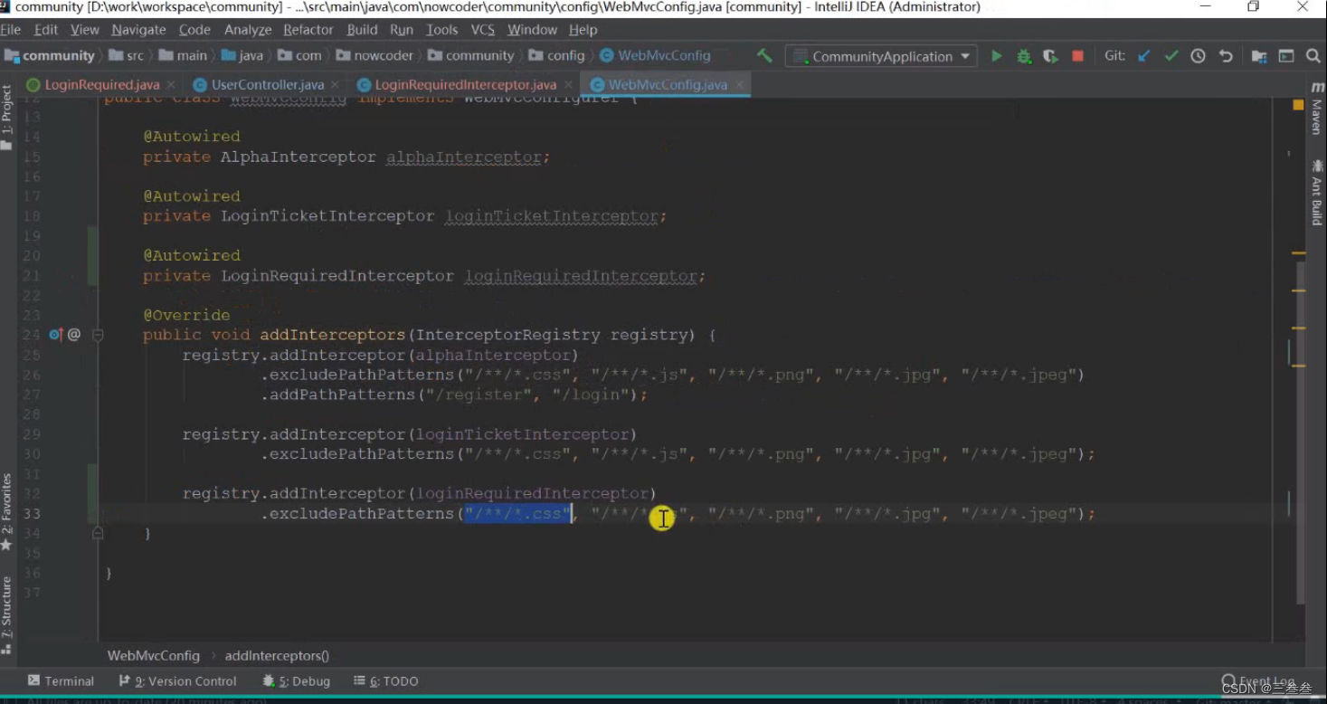The height and width of the screenshot is (704, 1327).
Task: Open the VCS menu
Action: (x=482, y=29)
